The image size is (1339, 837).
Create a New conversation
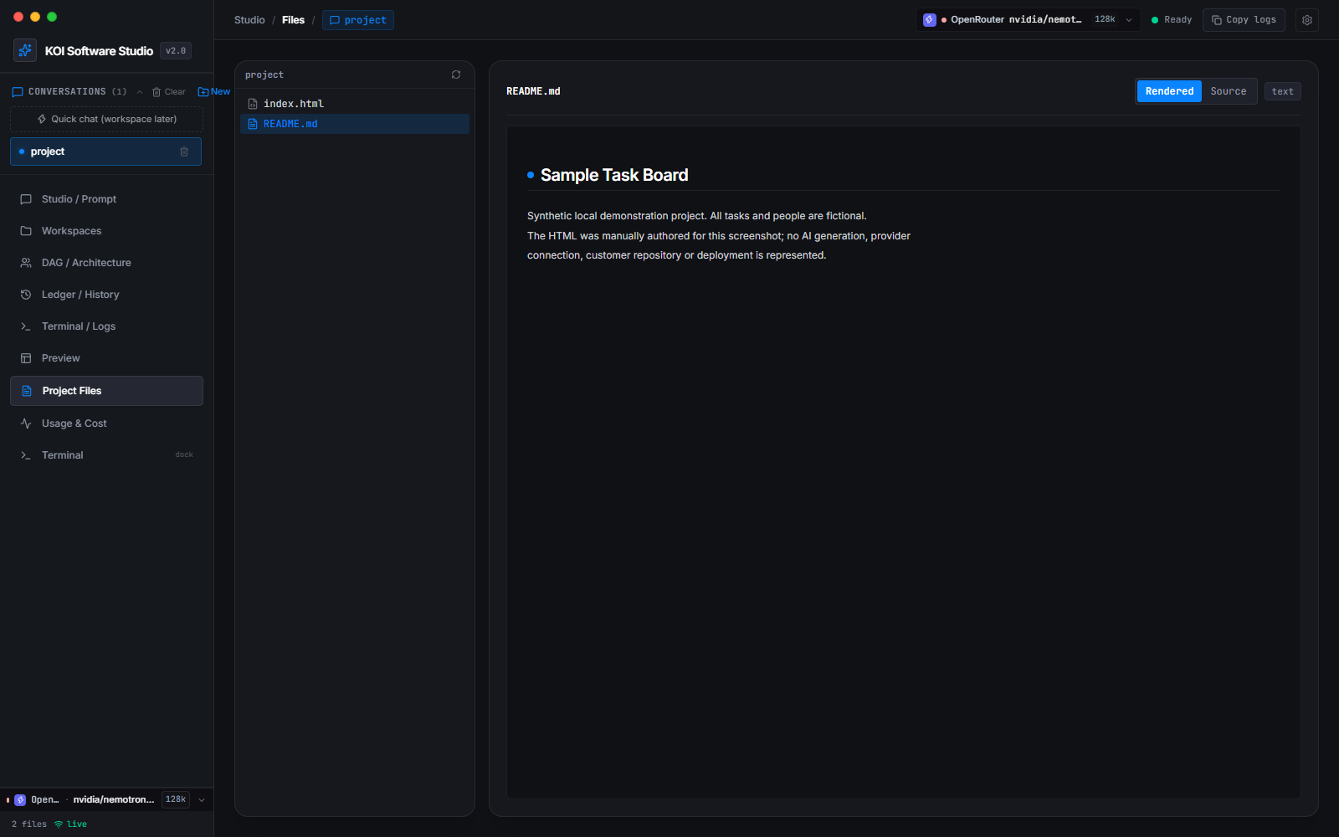click(x=214, y=92)
